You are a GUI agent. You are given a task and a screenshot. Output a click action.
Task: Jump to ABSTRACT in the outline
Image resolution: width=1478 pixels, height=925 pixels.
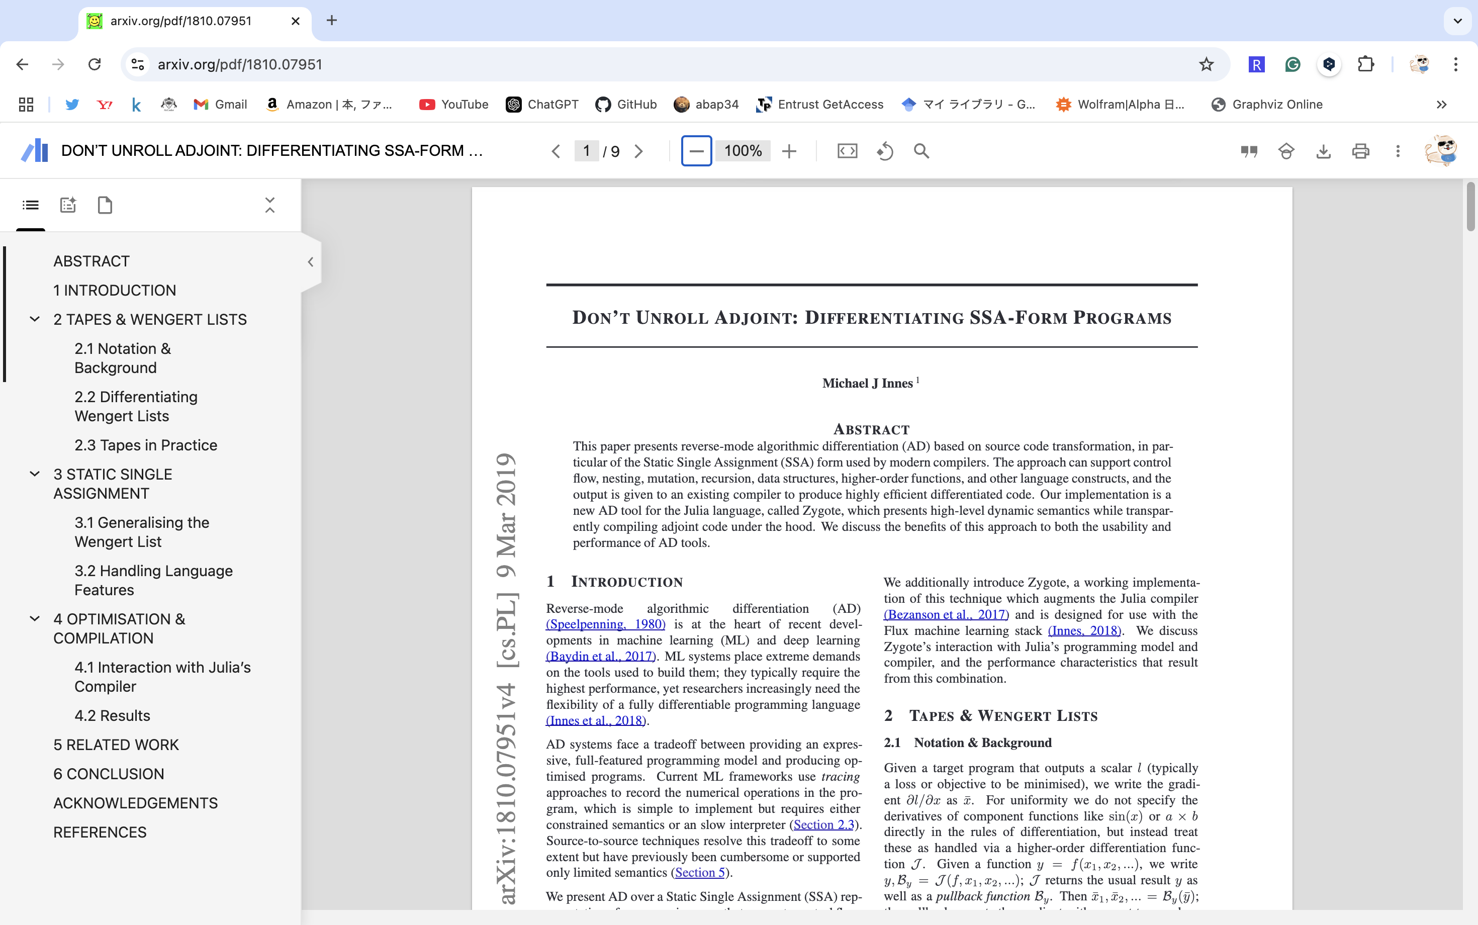tap(92, 261)
